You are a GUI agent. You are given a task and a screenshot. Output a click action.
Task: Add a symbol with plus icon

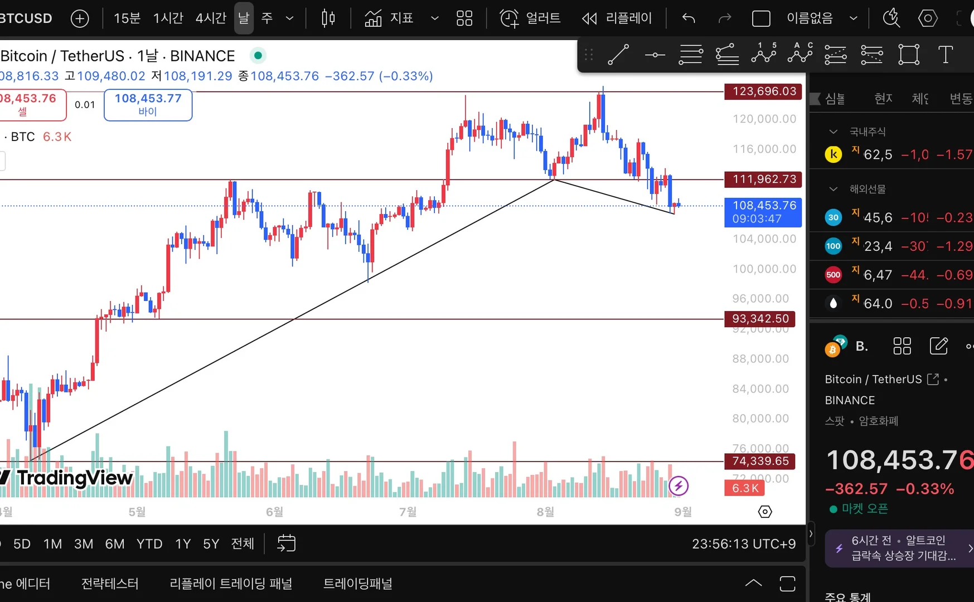click(x=80, y=18)
